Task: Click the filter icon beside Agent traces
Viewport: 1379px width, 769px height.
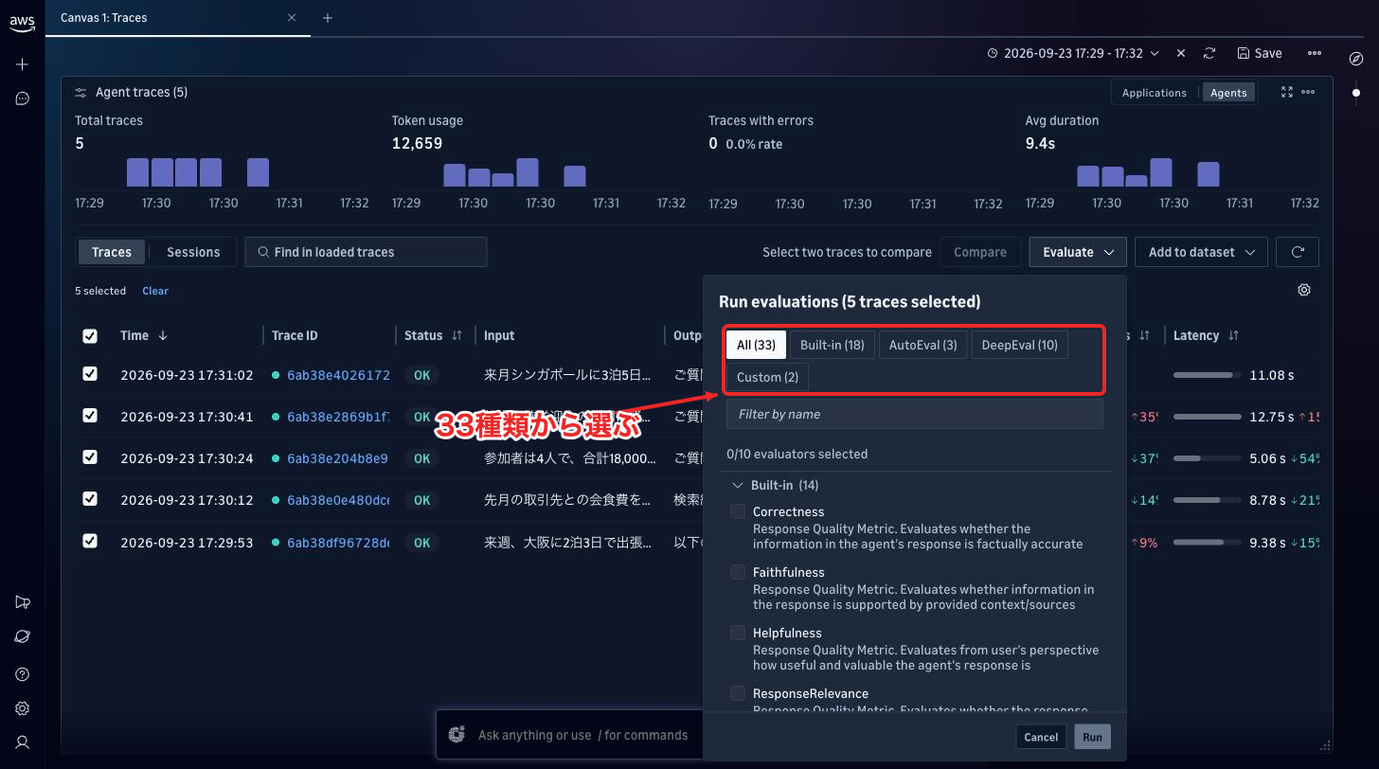Action: pyautogui.click(x=81, y=93)
